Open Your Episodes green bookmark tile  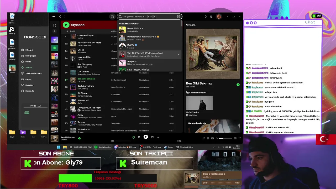[54, 48]
